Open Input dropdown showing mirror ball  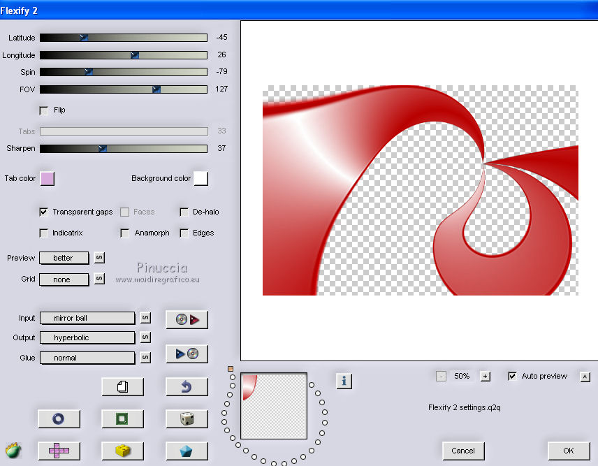[x=87, y=318]
